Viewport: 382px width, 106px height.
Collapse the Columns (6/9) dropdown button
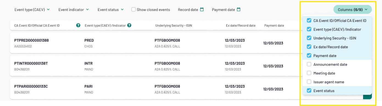[353, 10]
